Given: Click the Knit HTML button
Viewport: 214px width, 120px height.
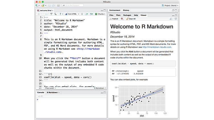Looking at the screenshot, I should coord(71,14).
